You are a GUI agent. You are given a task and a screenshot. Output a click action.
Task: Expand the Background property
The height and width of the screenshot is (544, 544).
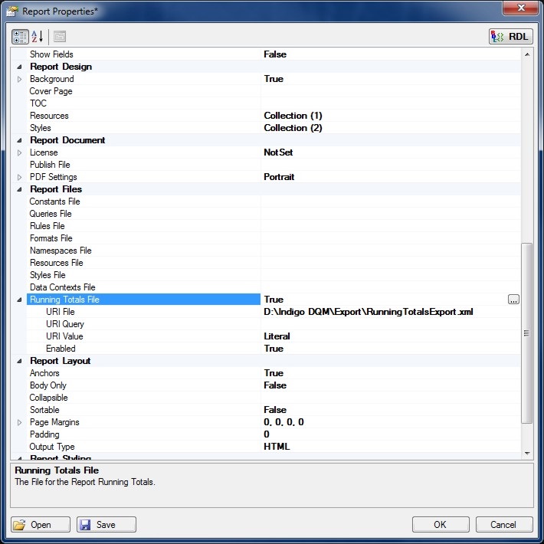[x=20, y=79]
